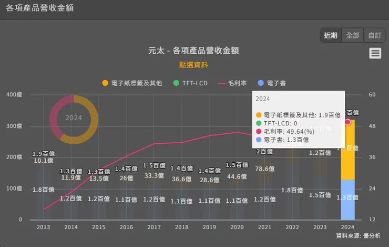
Task: Click the 2017 x-axis label
Action: point(154,227)
